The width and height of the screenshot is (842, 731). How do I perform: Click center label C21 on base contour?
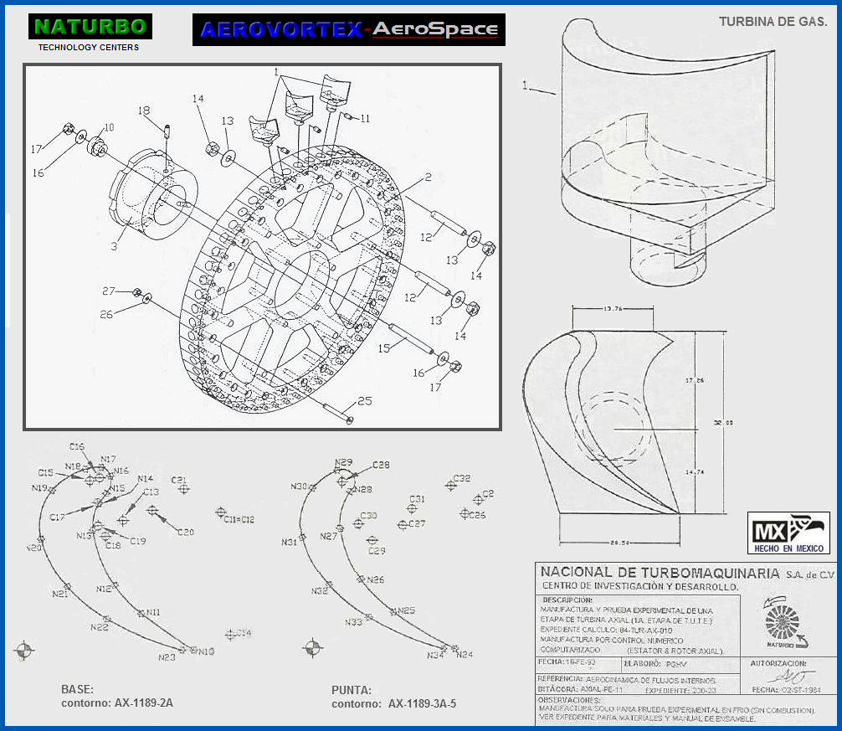(x=178, y=480)
